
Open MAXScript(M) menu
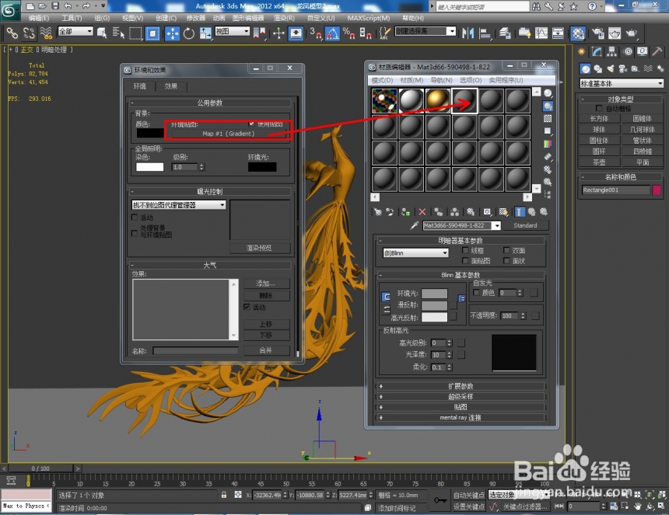pyautogui.click(x=368, y=18)
